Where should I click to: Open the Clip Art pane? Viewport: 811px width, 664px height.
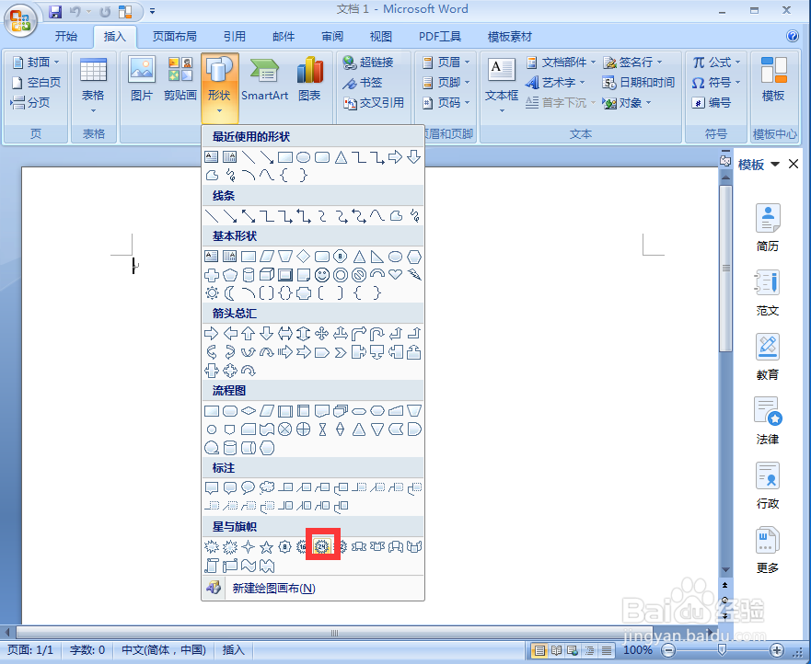(180, 79)
